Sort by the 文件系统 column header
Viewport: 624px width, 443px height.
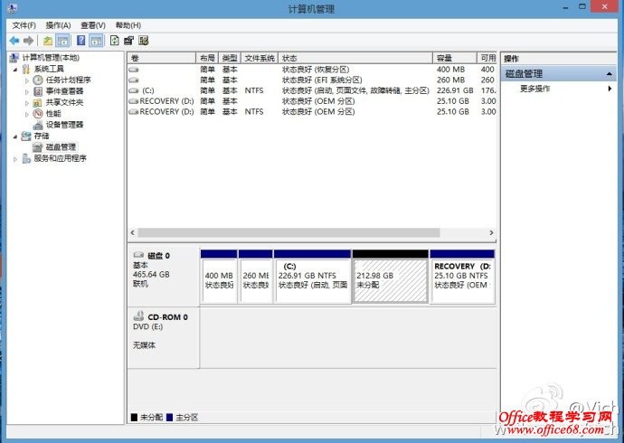pos(260,58)
